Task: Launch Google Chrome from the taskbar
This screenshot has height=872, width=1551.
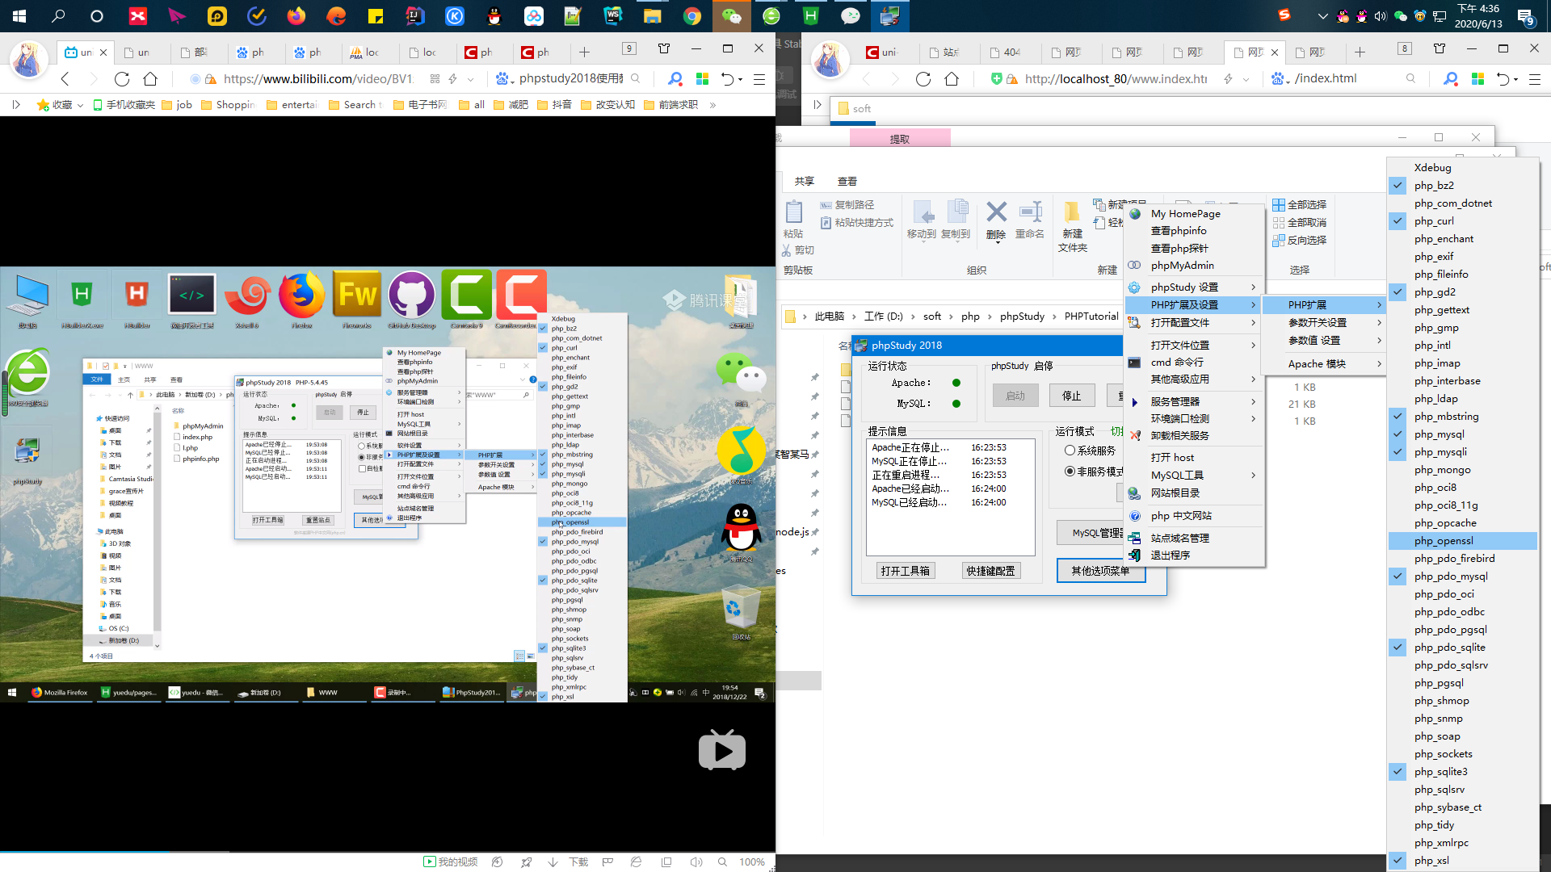Action: tap(691, 15)
